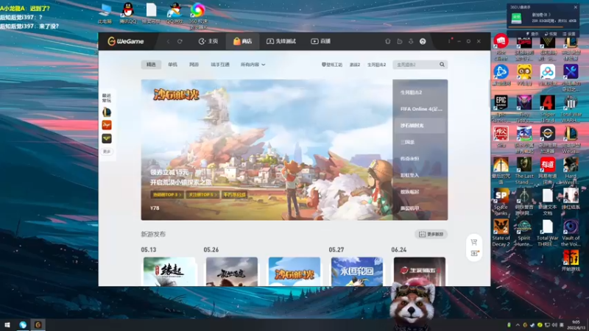Click the magnifier search icon

pyautogui.click(x=442, y=65)
